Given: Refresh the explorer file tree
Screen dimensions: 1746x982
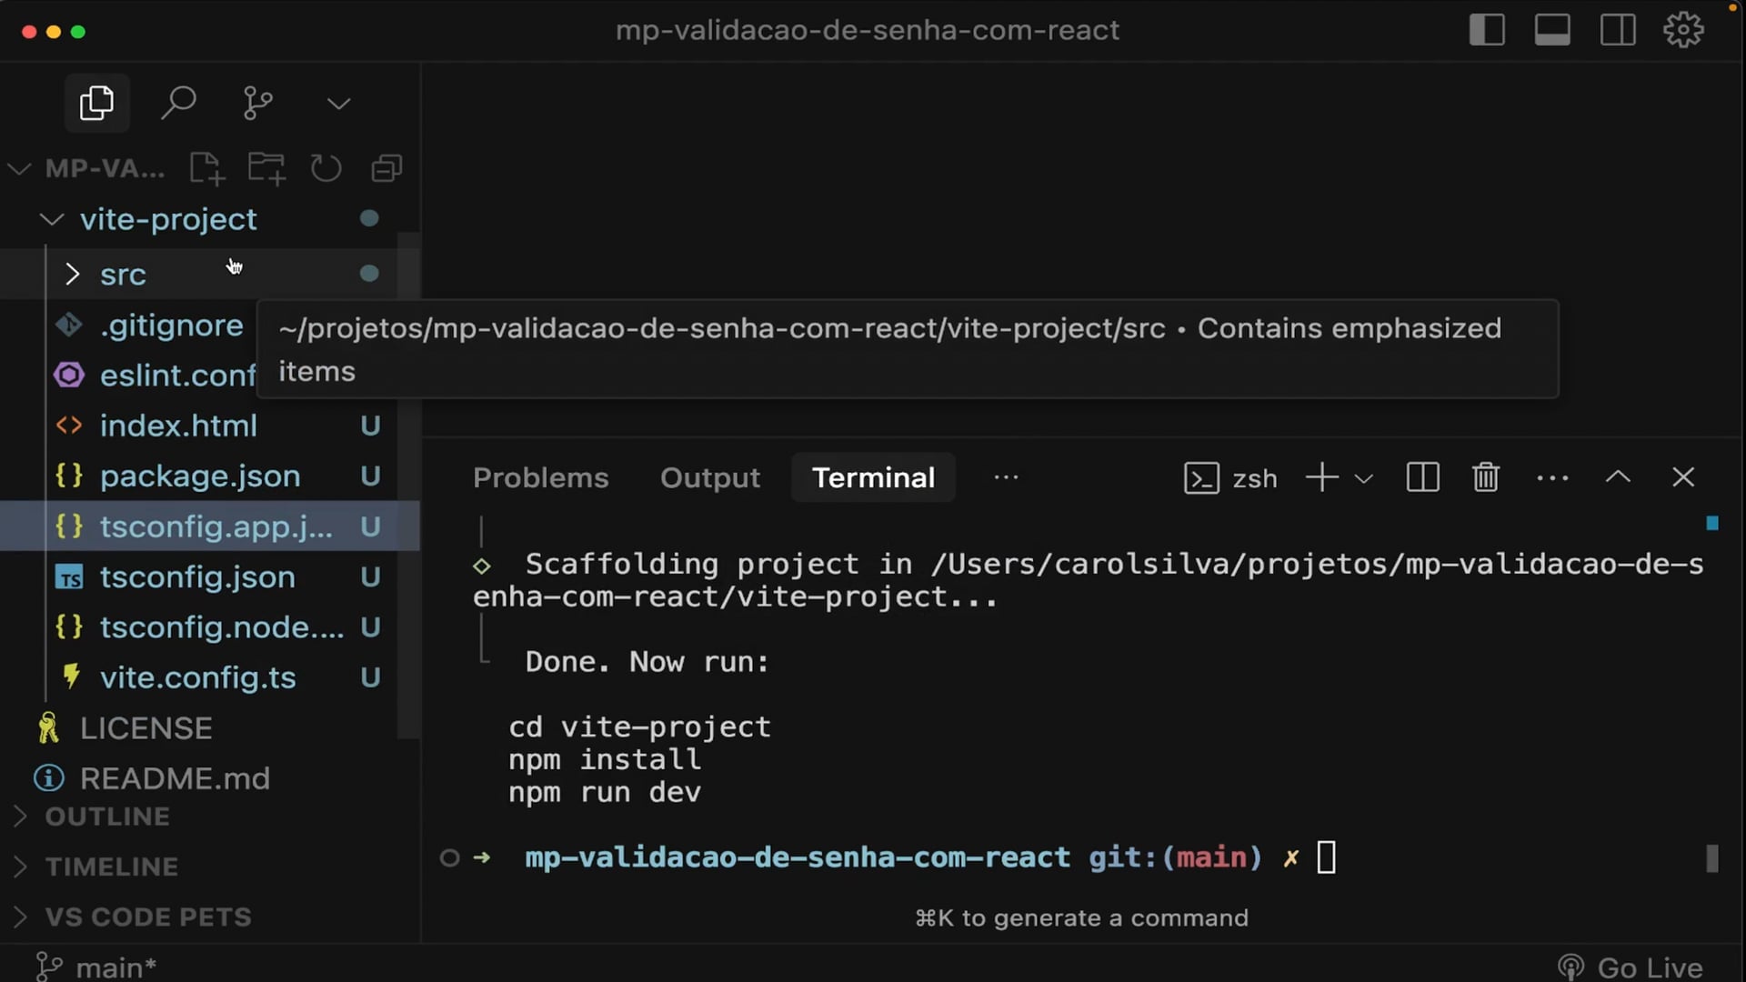Looking at the screenshot, I should [326, 169].
